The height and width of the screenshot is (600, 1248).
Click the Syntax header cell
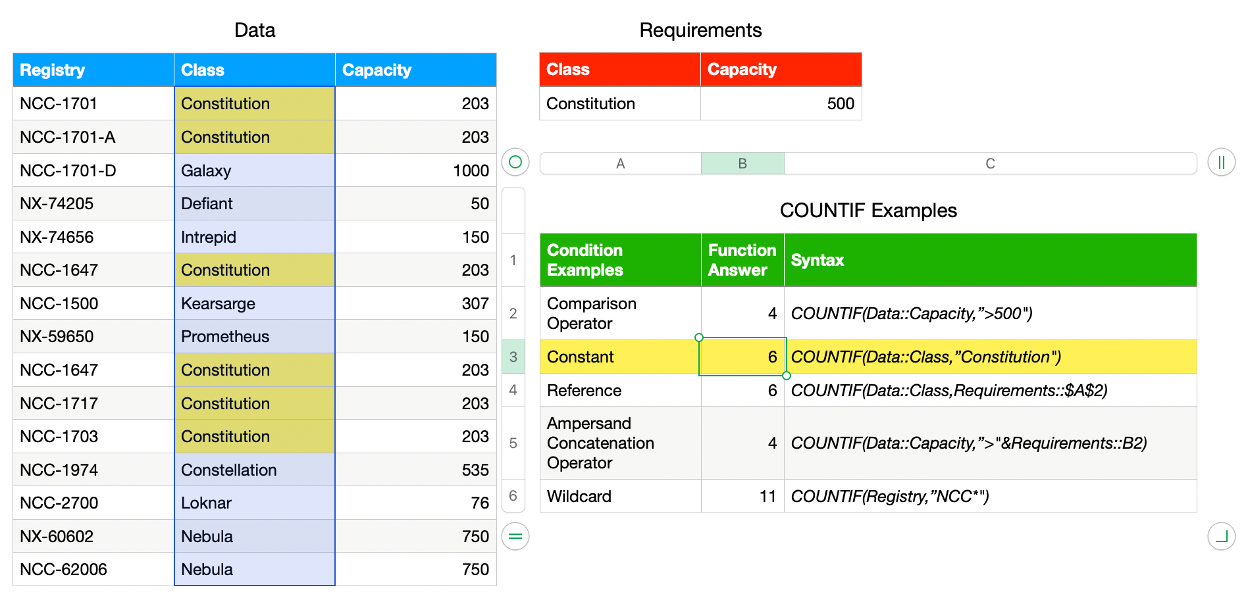[990, 260]
